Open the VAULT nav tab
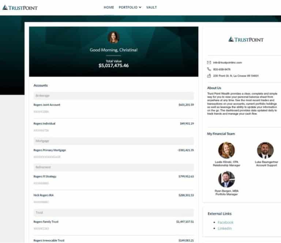The width and height of the screenshot is (281, 243). [151, 7]
